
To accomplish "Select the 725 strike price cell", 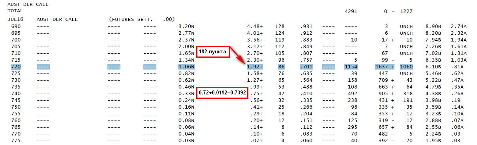I will [15, 73].
